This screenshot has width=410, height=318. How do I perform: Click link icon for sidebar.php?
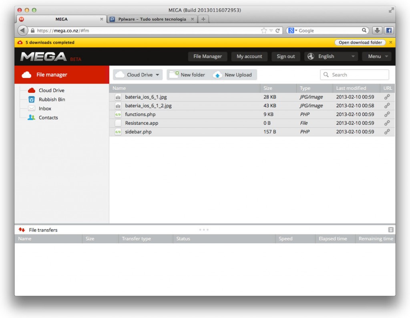tap(387, 132)
